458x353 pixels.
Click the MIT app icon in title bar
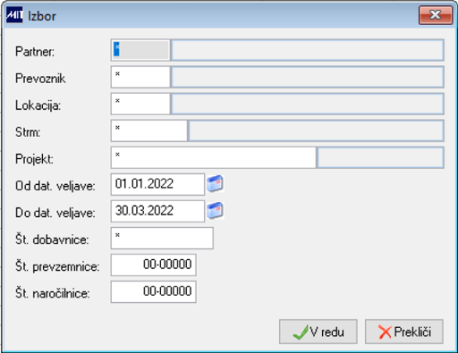tap(14, 15)
